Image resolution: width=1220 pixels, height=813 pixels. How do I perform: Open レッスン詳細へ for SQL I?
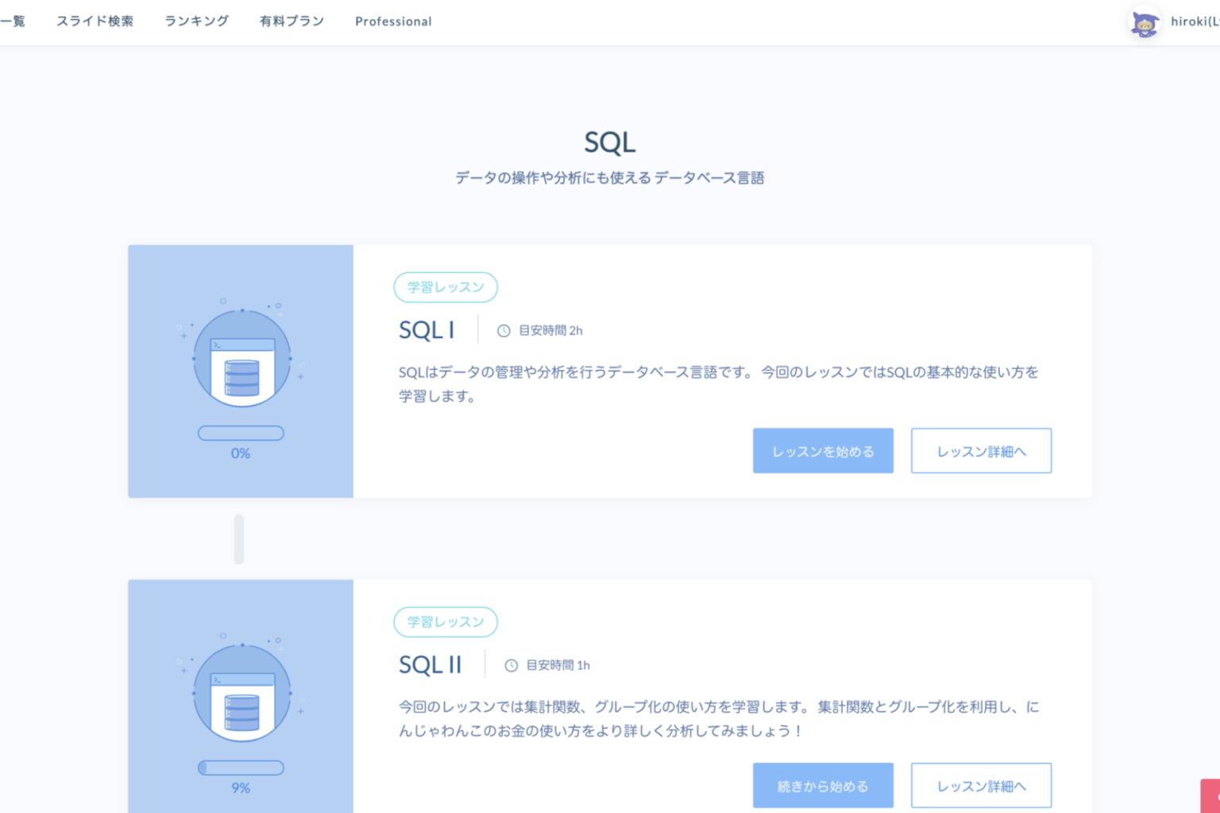pos(981,450)
